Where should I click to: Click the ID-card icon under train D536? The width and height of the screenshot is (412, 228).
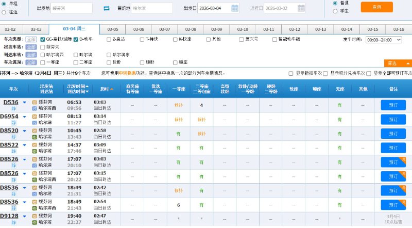tap(14, 108)
